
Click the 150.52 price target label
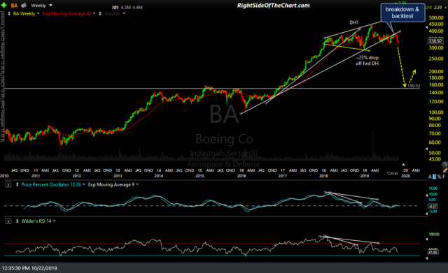coord(414,85)
